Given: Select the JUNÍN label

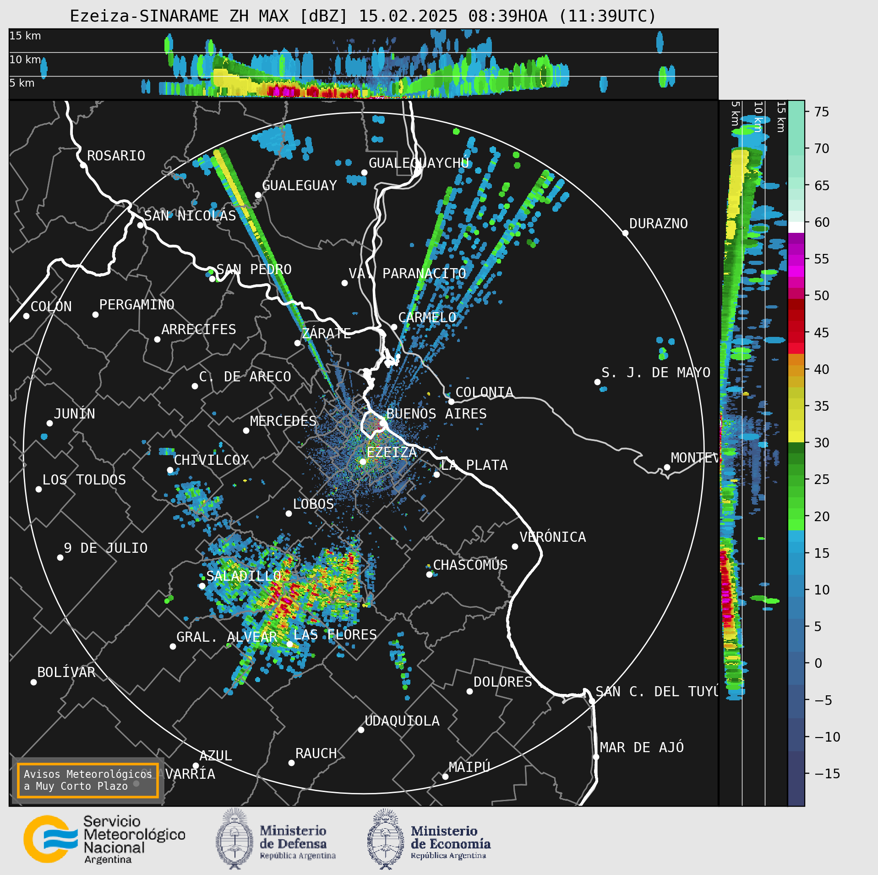Looking at the screenshot, I should click(74, 414).
